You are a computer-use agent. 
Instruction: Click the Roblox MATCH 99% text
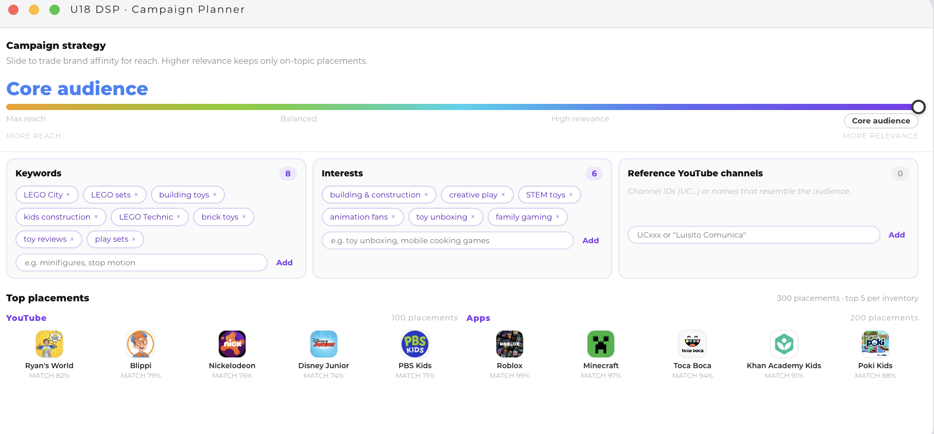click(510, 376)
